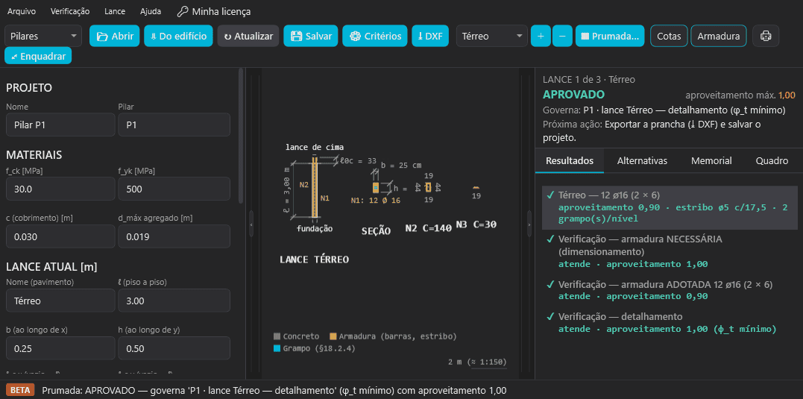Screen dimensions: 803x399
Task: Open the Térreo level dropdown
Action: 491,36
